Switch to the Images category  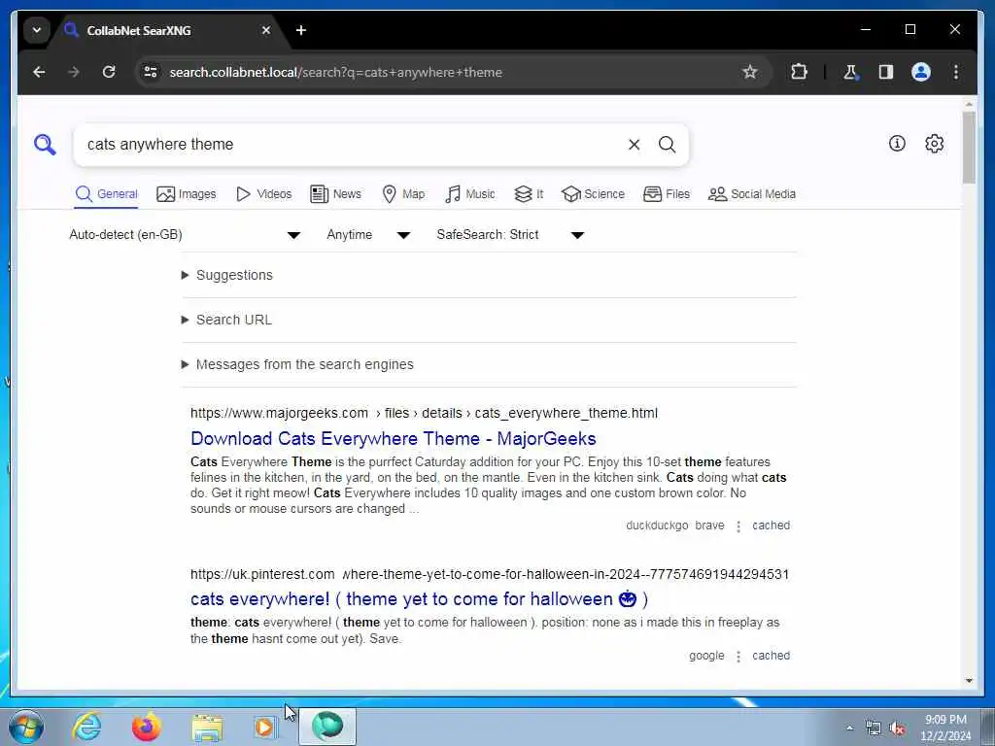[x=187, y=194]
